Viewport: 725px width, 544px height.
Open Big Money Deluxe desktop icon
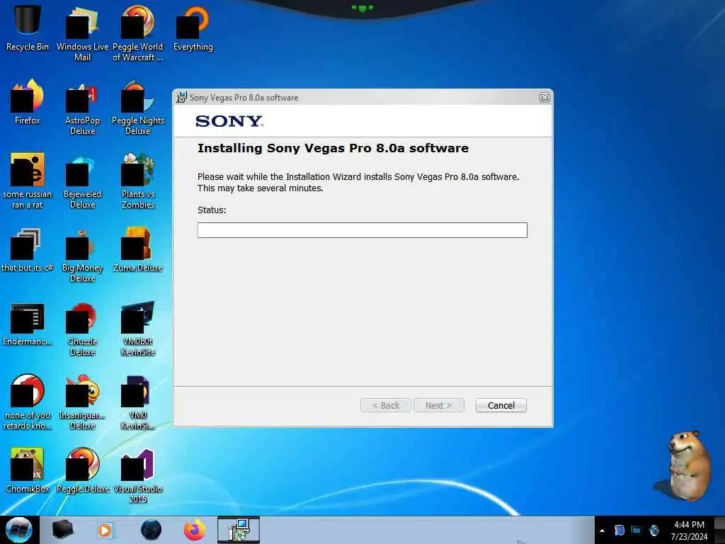[x=82, y=254]
